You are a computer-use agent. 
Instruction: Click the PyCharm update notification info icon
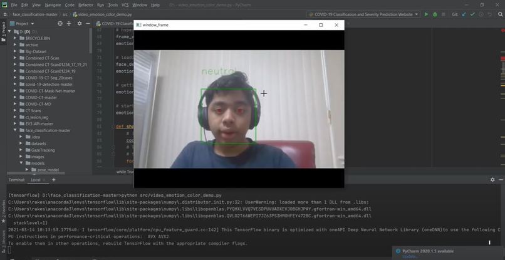pyautogui.click(x=398, y=251)
